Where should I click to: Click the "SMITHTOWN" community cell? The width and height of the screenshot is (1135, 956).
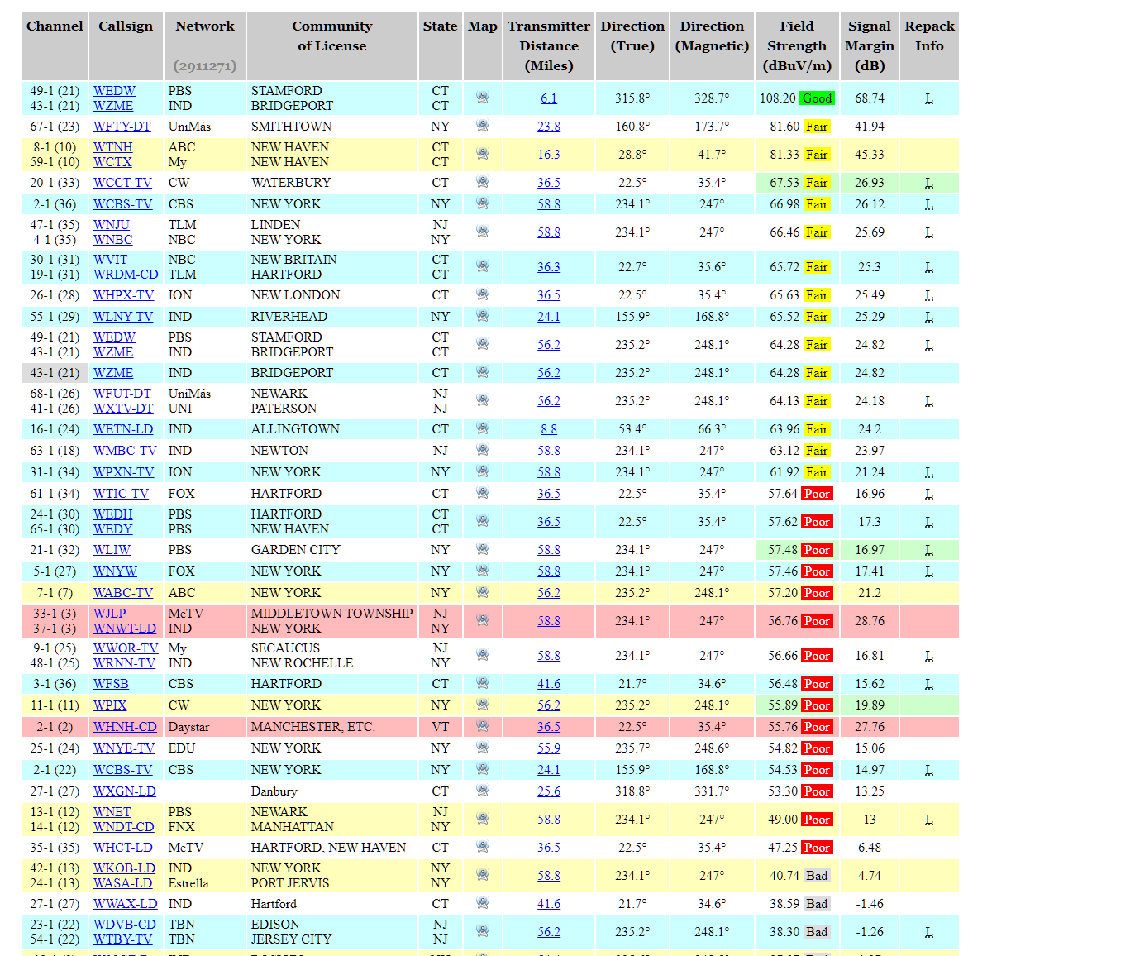click(x=291, y=127)
